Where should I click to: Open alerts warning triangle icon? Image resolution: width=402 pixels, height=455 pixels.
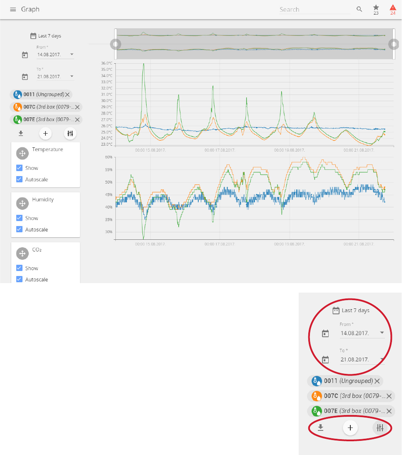(x=393, y=9)
